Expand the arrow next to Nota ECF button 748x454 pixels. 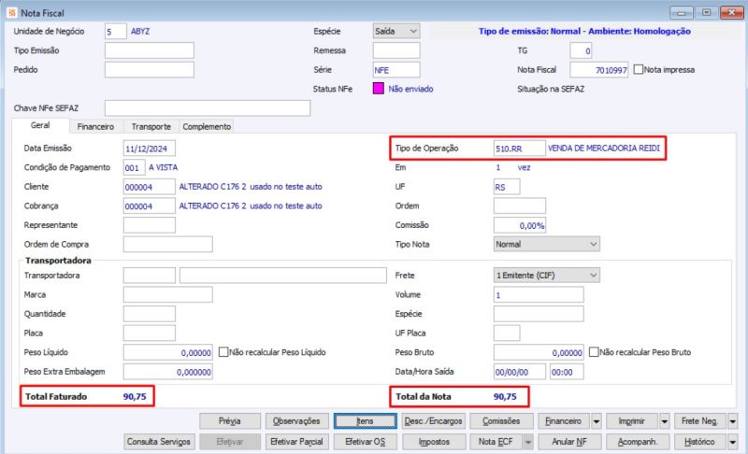[528, 442]
